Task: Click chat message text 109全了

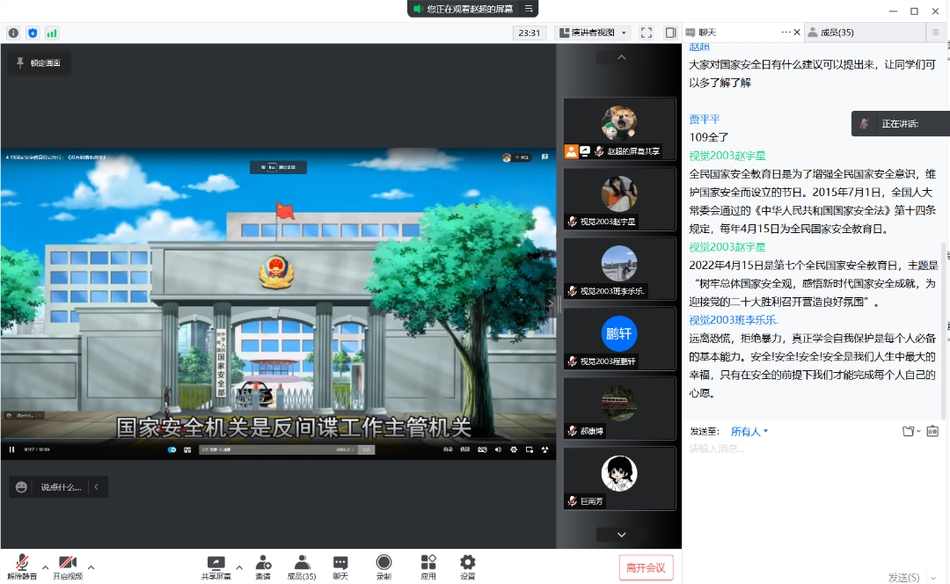Action: coord(708,137)
